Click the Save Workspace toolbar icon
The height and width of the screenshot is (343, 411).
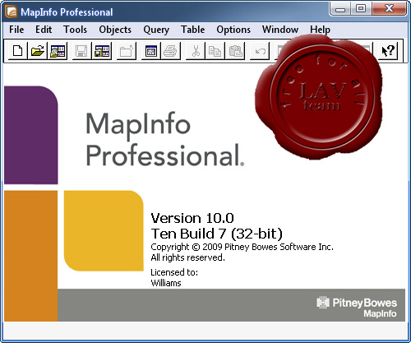coord(102,51)
